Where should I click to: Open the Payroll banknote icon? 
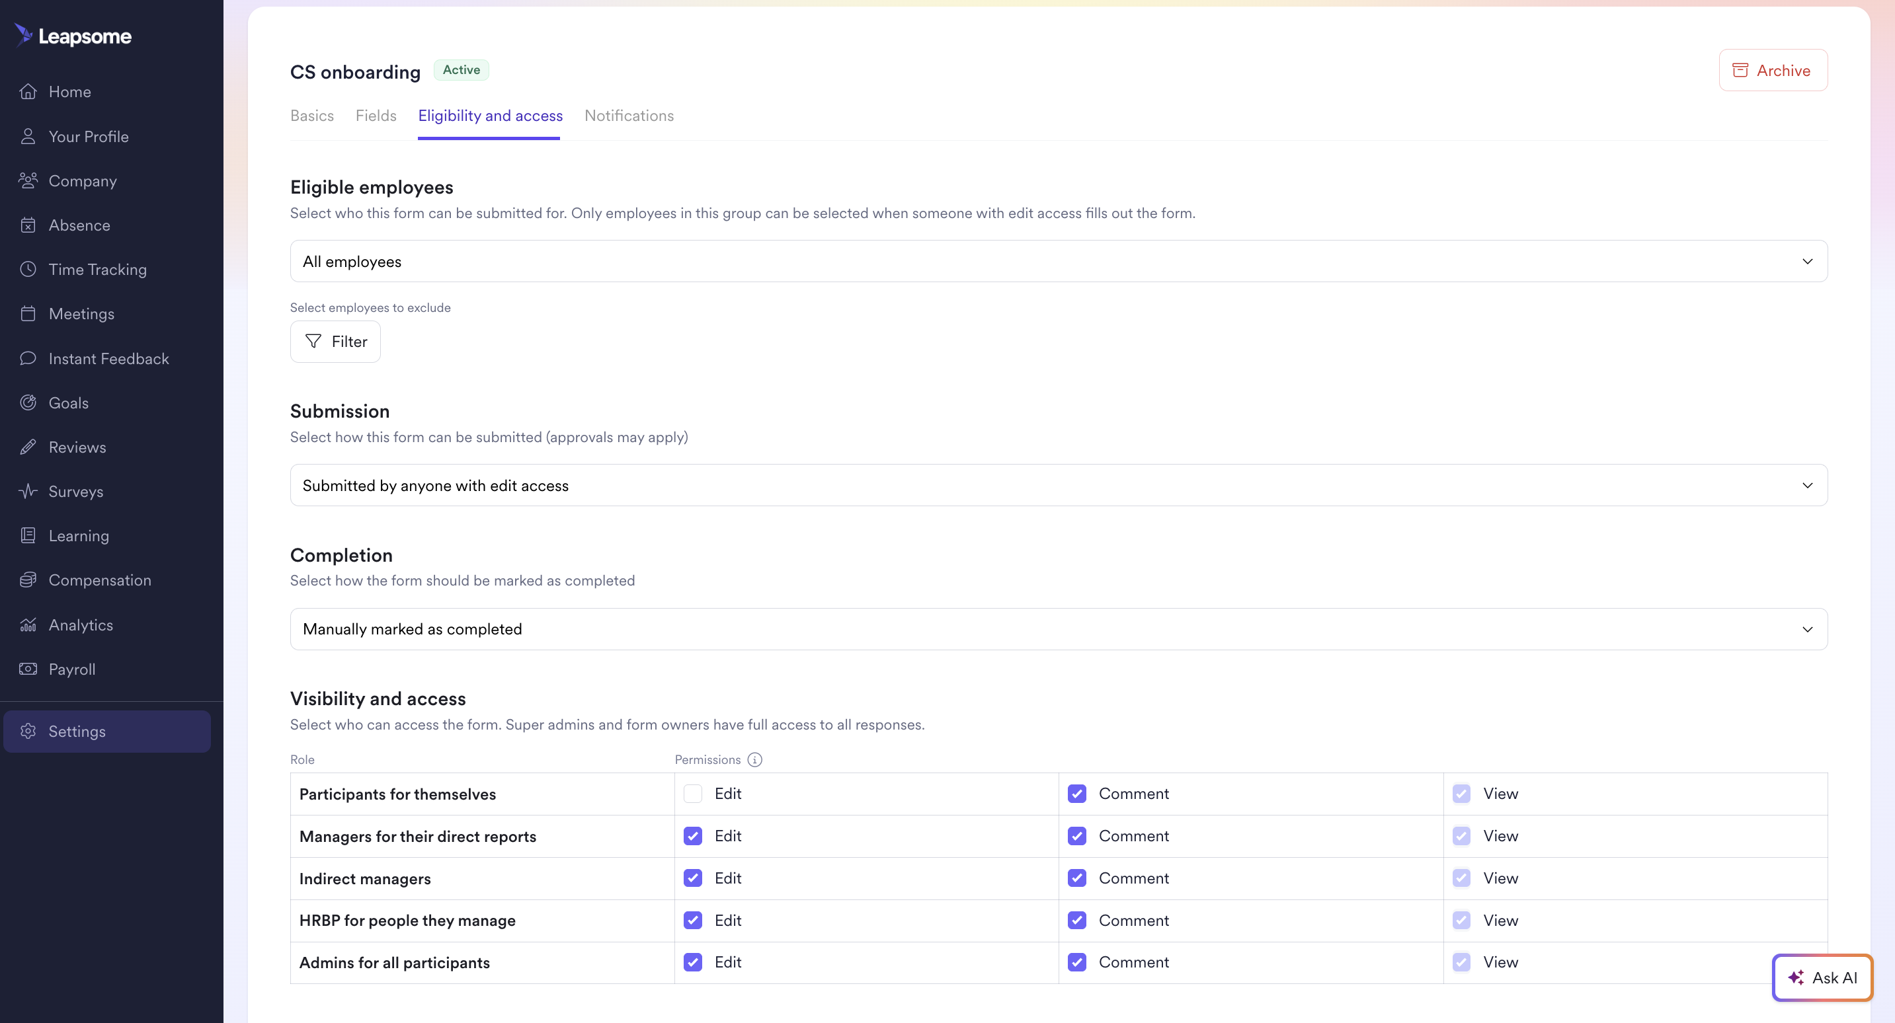tap(28, 669)
